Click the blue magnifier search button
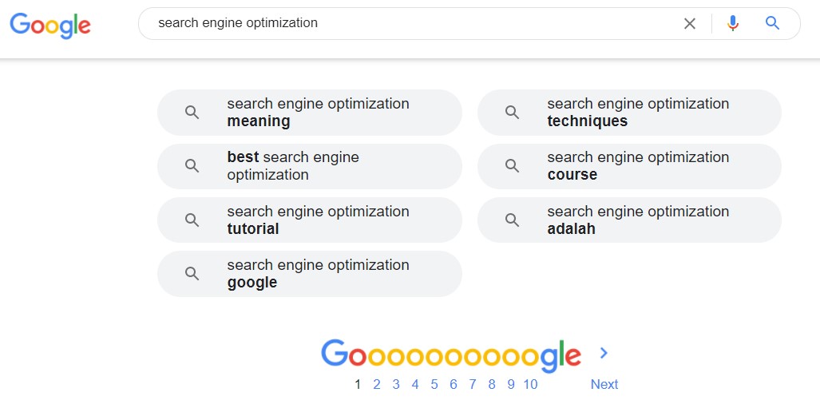 click(x=772, y=23)
